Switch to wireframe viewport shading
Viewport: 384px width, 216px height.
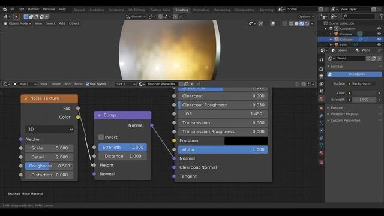coord(291,23)
